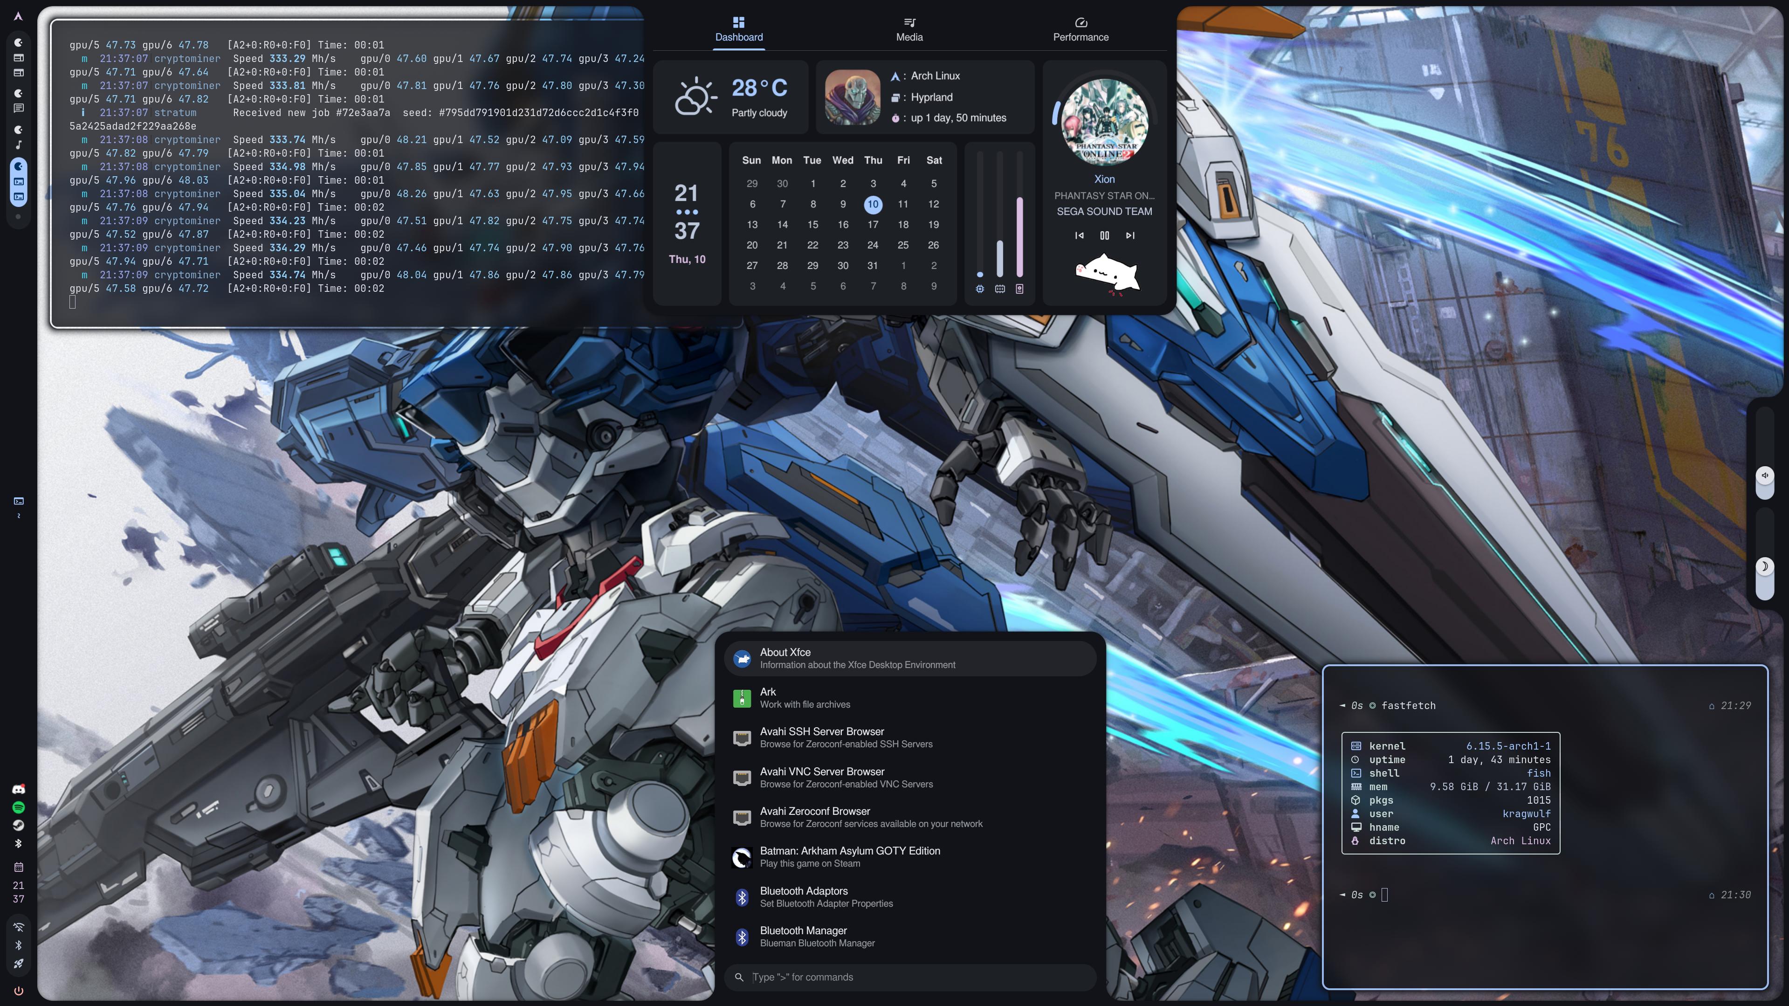1789x1006 pixels.
Task: Open Spotify from the sidebar tray
Action: 19,807
